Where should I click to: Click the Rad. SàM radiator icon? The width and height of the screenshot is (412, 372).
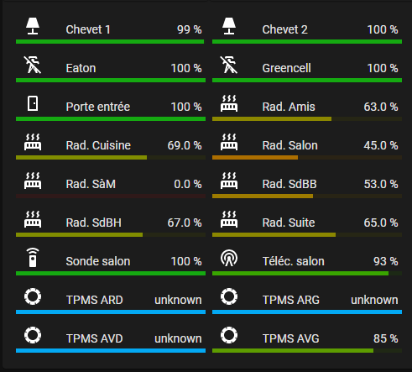[33, 181]
